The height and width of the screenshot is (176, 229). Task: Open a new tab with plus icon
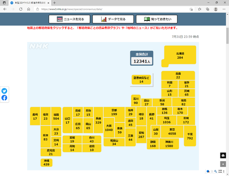point(54,3)
